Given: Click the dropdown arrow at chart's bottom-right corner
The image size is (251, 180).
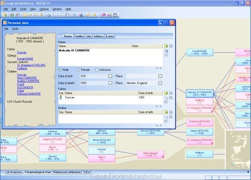Looking at the screenshot, I should (x=248, y=172).
